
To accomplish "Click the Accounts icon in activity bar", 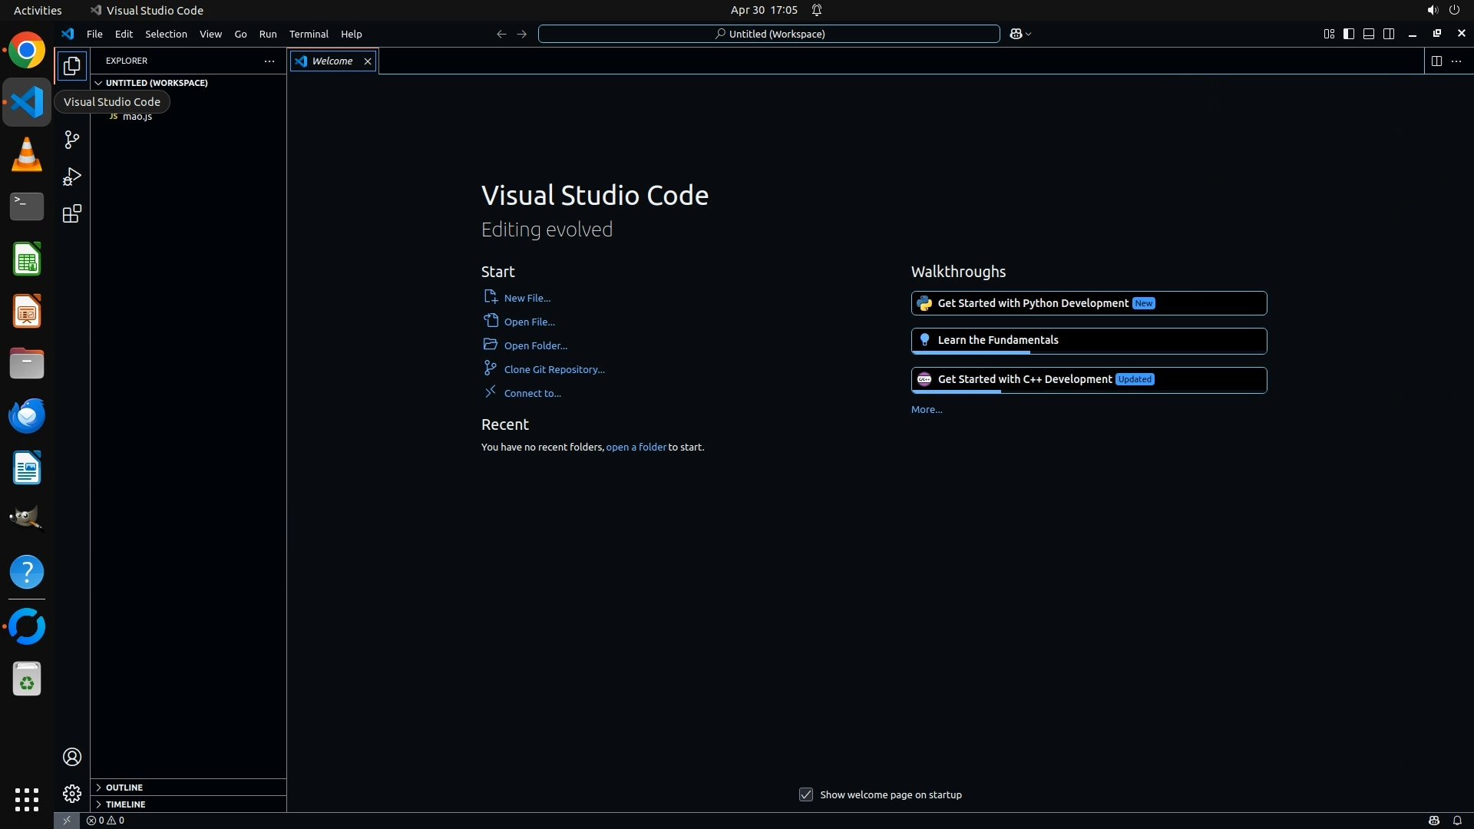I will pos(71,757).
